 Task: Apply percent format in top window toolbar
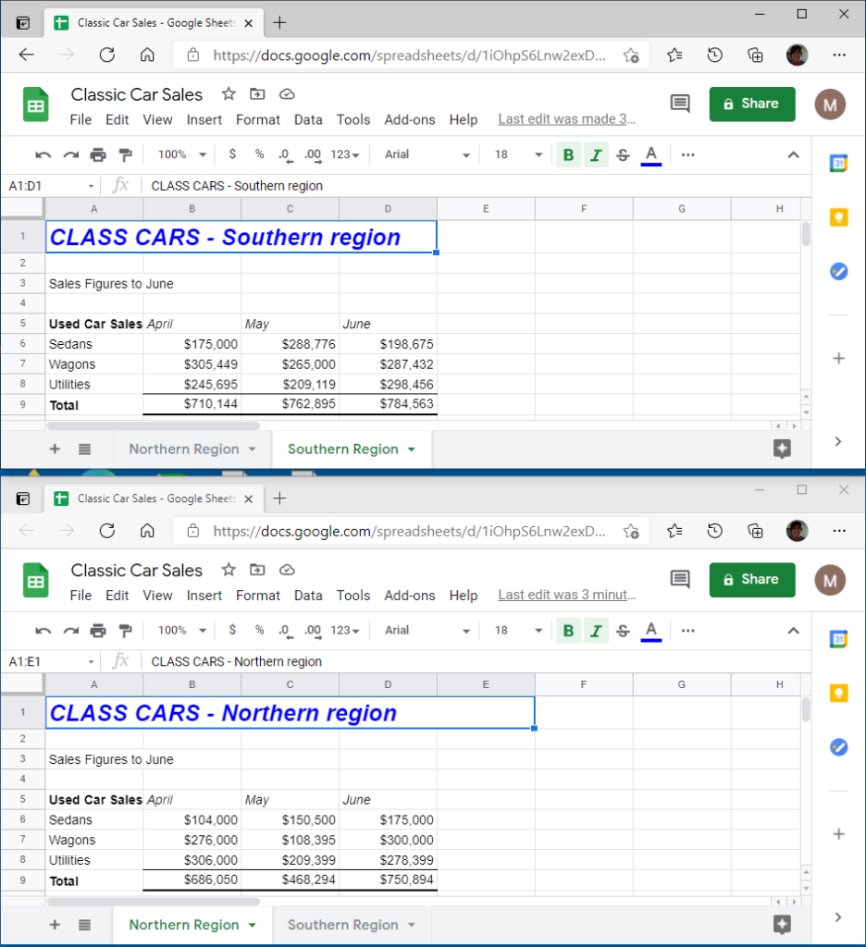pyautogui.click(x=259, y=154)
